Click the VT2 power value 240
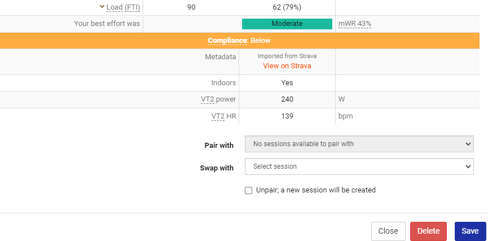This screenshot has height=241, width=488. click(x=287, y=99)
